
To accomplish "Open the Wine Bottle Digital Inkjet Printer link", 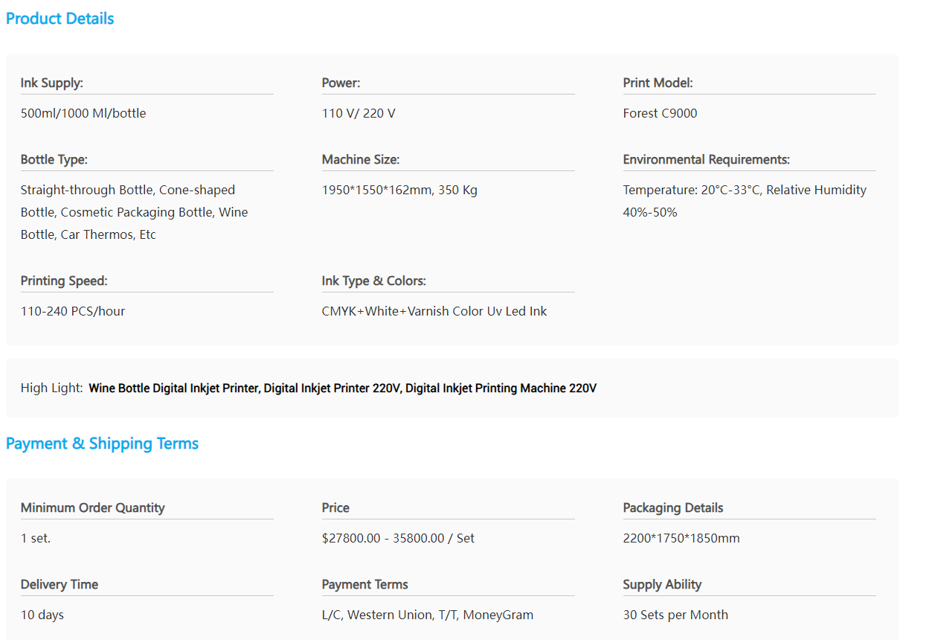I will pyautogui.click(x=174, y=388).
